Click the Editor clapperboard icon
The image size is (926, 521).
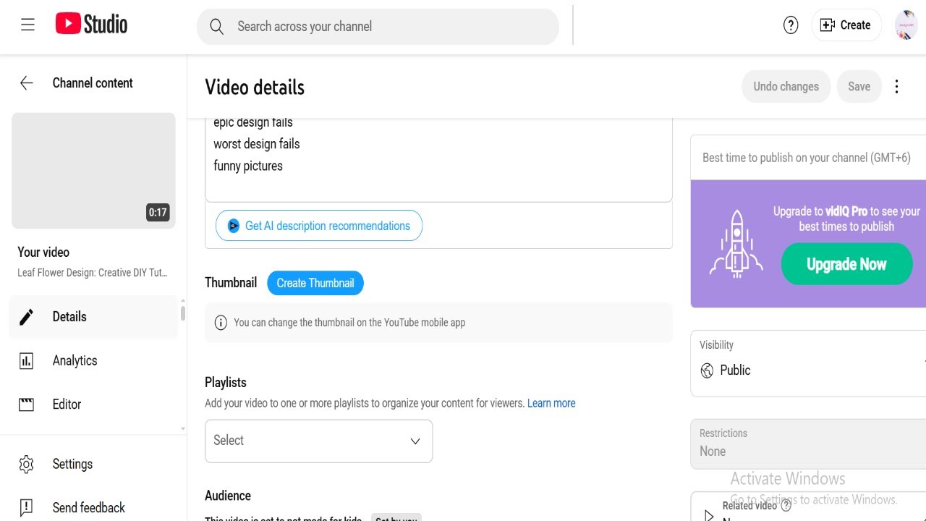tap(27, 404)
